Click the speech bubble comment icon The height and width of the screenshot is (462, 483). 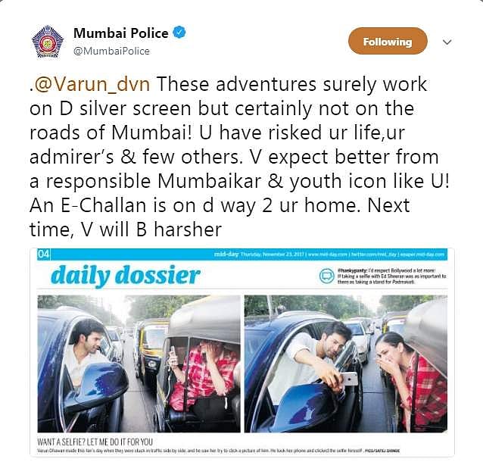tap(326, 276)
